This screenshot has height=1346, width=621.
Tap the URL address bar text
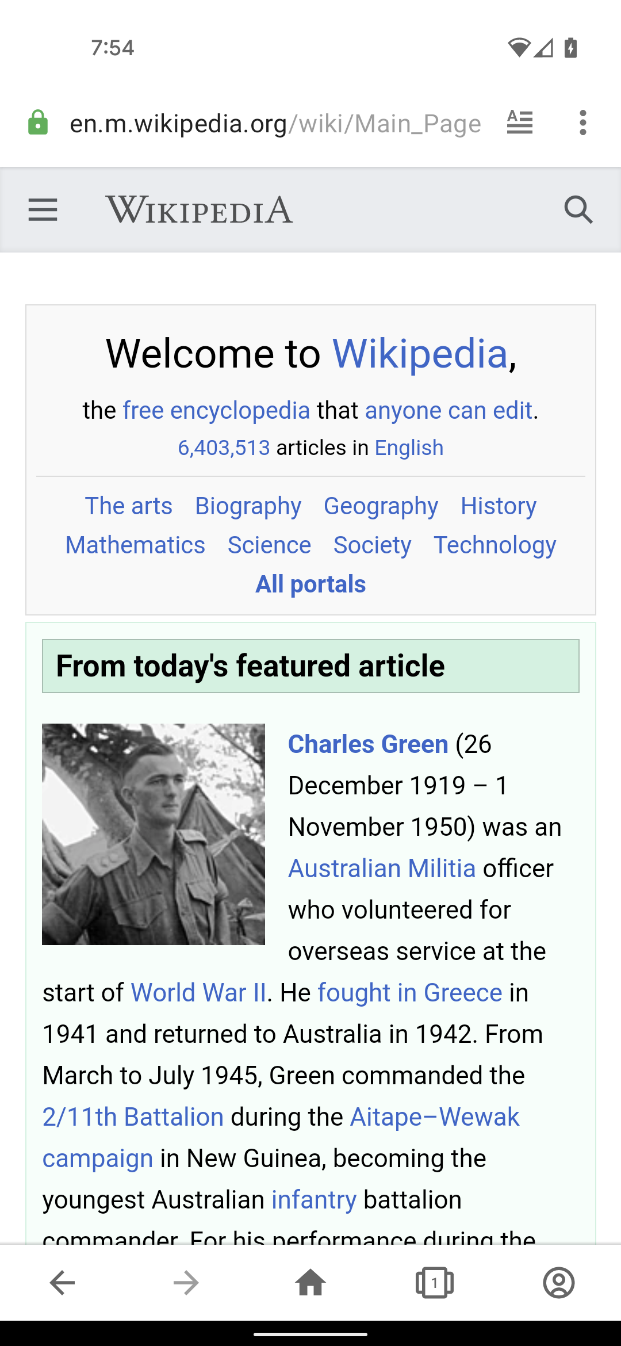275,124
